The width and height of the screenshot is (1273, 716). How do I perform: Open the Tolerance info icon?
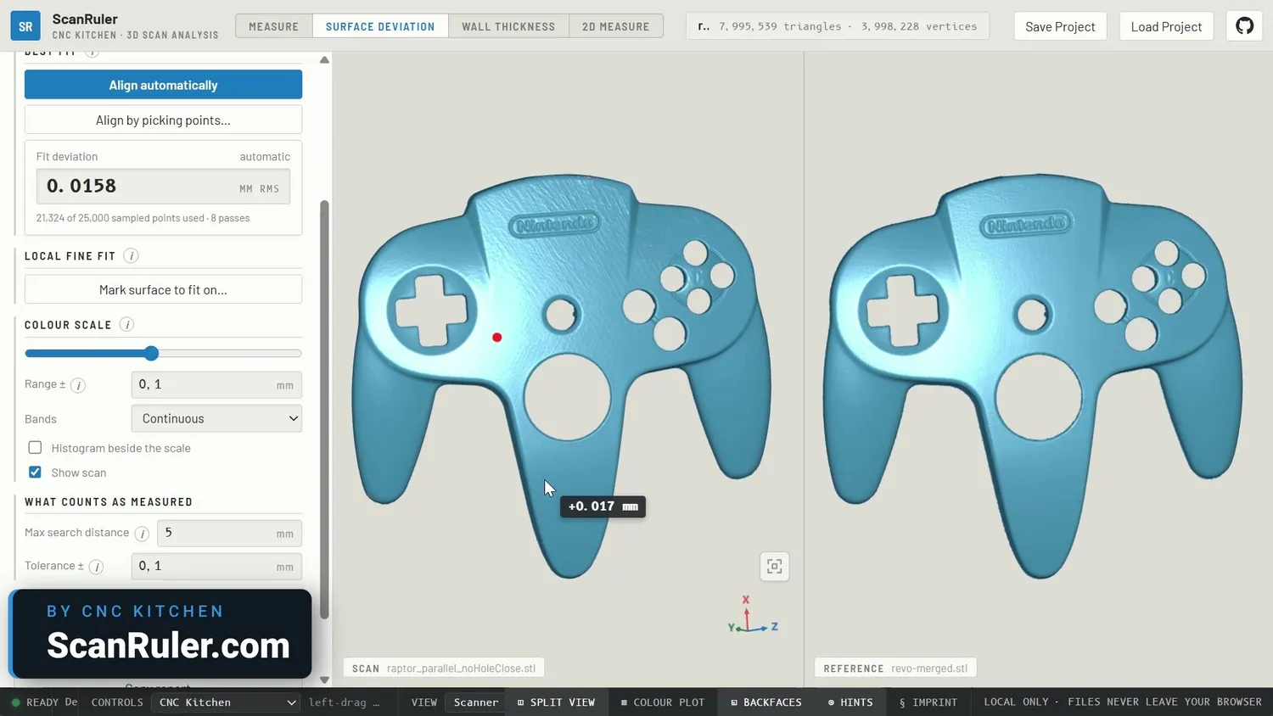point(97,567)
